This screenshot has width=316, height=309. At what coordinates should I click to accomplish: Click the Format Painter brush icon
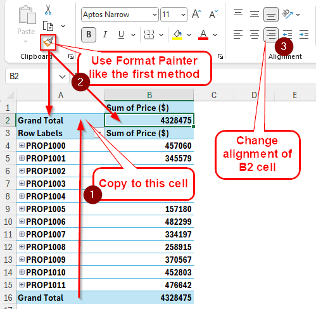(48, 42)
